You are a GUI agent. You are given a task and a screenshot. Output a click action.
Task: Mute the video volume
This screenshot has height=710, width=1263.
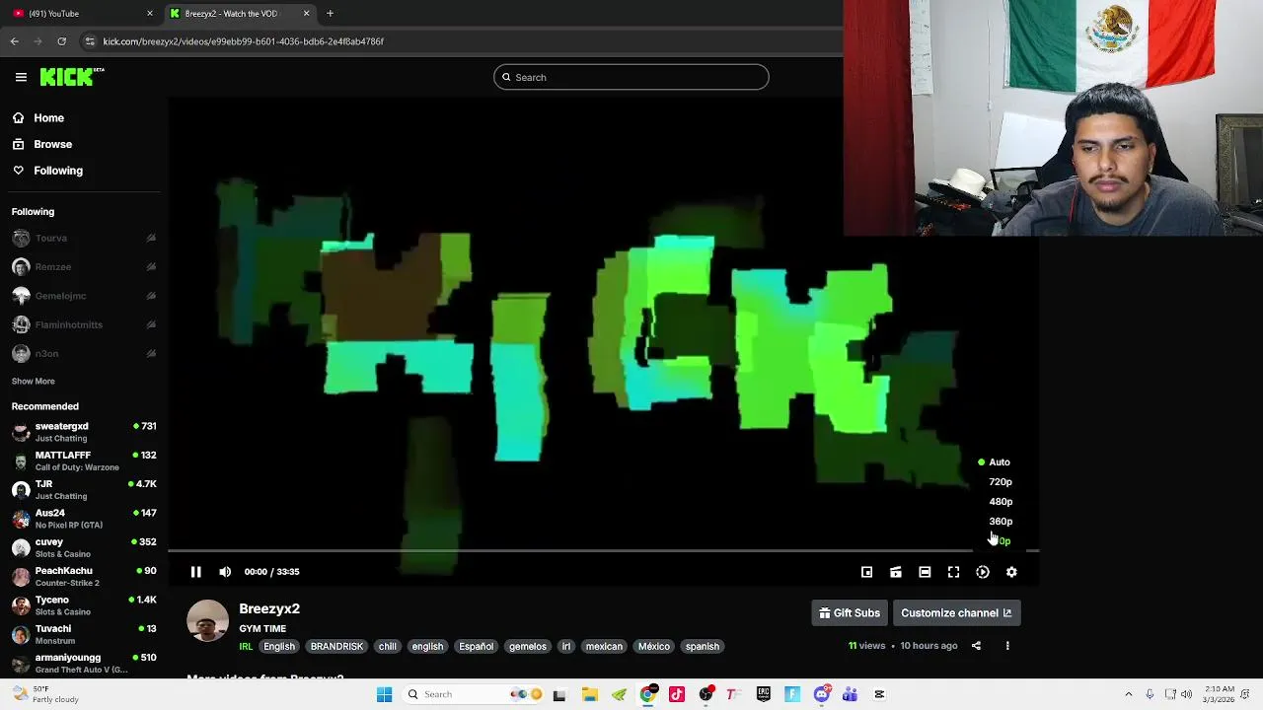click(225, 572)
